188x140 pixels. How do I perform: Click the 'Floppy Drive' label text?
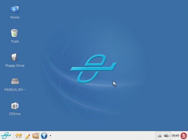click(15, 66)
